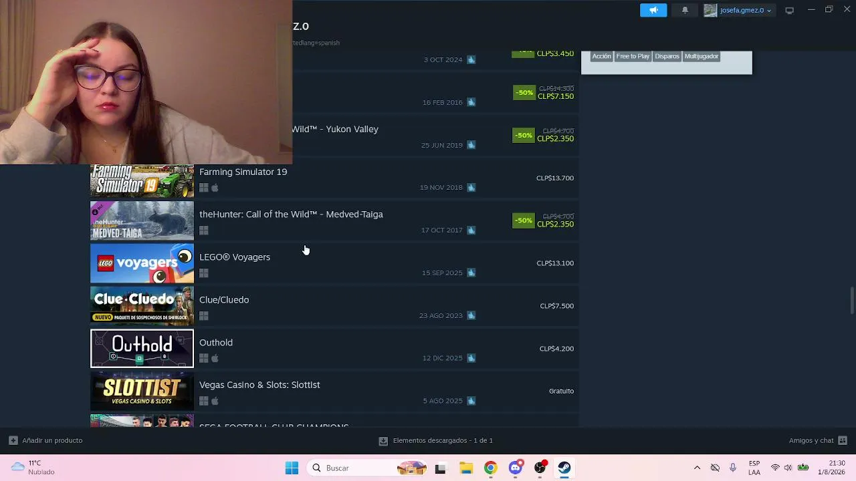
Task: Click the Windows icon under Clue/Cluedo
Action: pos(204,316)
